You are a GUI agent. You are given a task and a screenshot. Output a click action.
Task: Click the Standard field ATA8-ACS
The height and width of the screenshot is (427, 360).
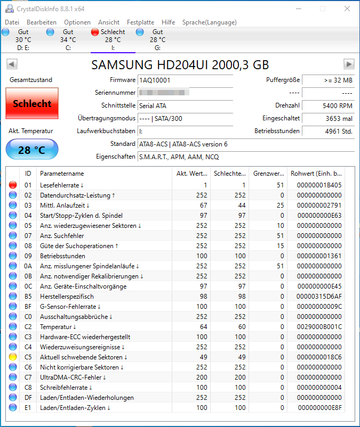pyautogui.click(x=246, y=144)
